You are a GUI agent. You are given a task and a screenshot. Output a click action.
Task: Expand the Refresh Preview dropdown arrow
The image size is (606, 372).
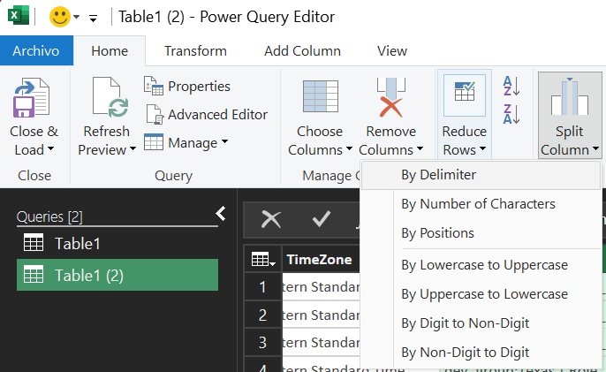click(x=133, y=148)
